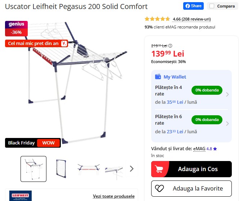Click the genius badge on product image
The image size is (239, 201).
tap(16, 24)
